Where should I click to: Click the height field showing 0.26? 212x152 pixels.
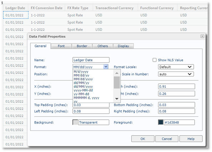pos(176,94)
